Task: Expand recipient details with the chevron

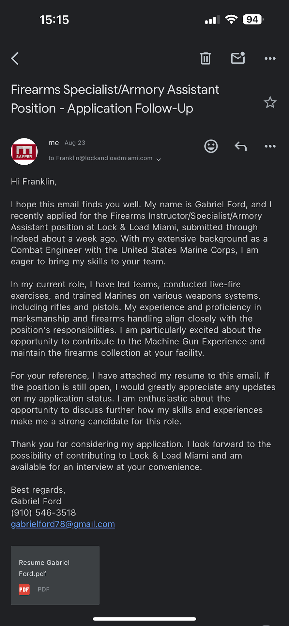Action: (159, 159)
